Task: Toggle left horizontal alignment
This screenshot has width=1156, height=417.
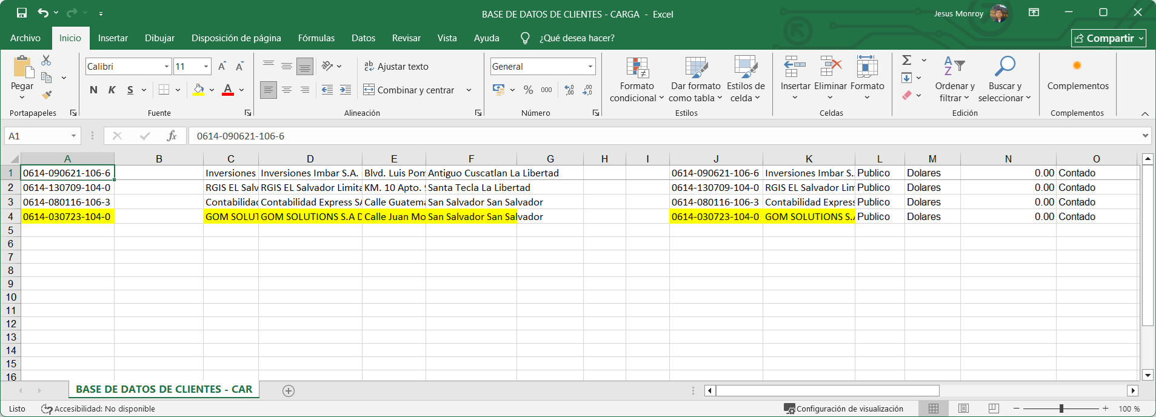Action: pos(269,90)
